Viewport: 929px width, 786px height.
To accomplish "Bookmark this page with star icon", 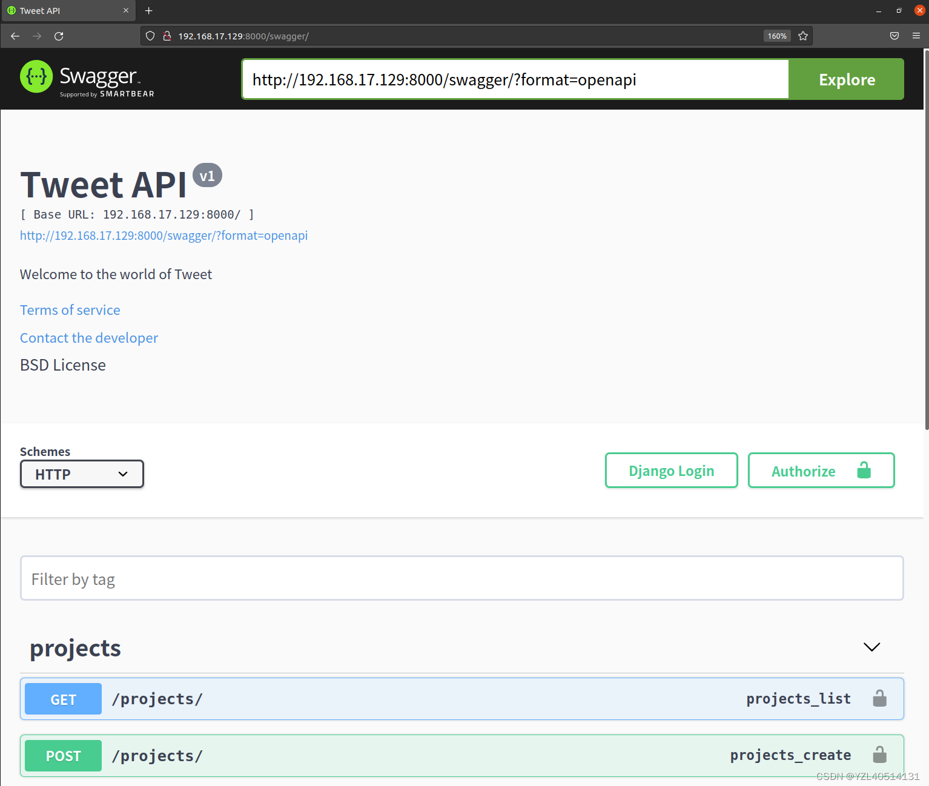I will coord(803,36).
